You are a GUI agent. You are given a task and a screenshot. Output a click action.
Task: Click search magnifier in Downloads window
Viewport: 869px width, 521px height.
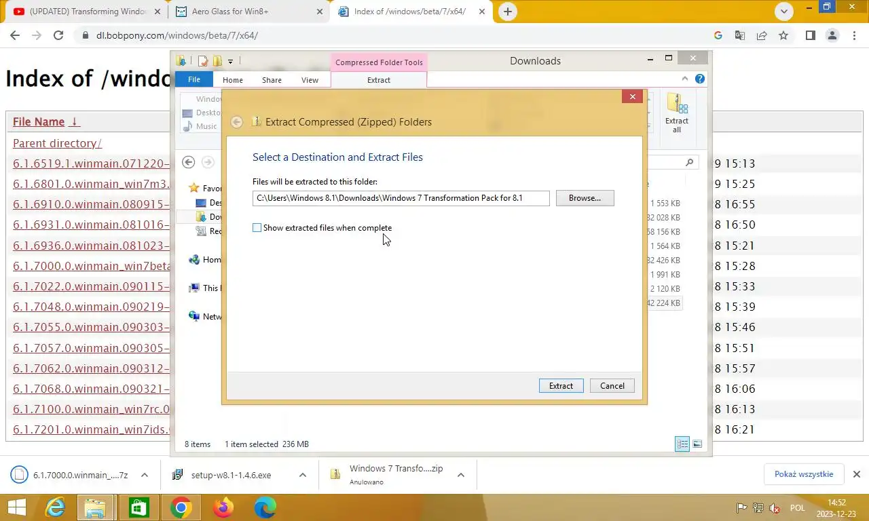click(689, 162)
